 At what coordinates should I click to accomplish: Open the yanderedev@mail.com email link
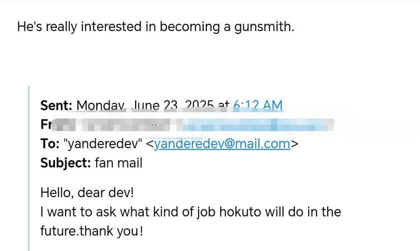pyautogui.click(x=222, y=144)
